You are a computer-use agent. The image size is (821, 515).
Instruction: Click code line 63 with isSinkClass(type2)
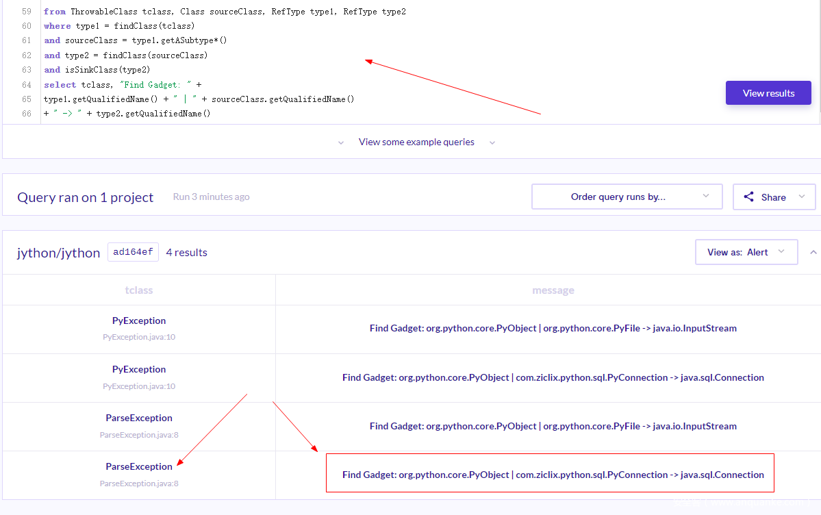(x=97, y=69)
